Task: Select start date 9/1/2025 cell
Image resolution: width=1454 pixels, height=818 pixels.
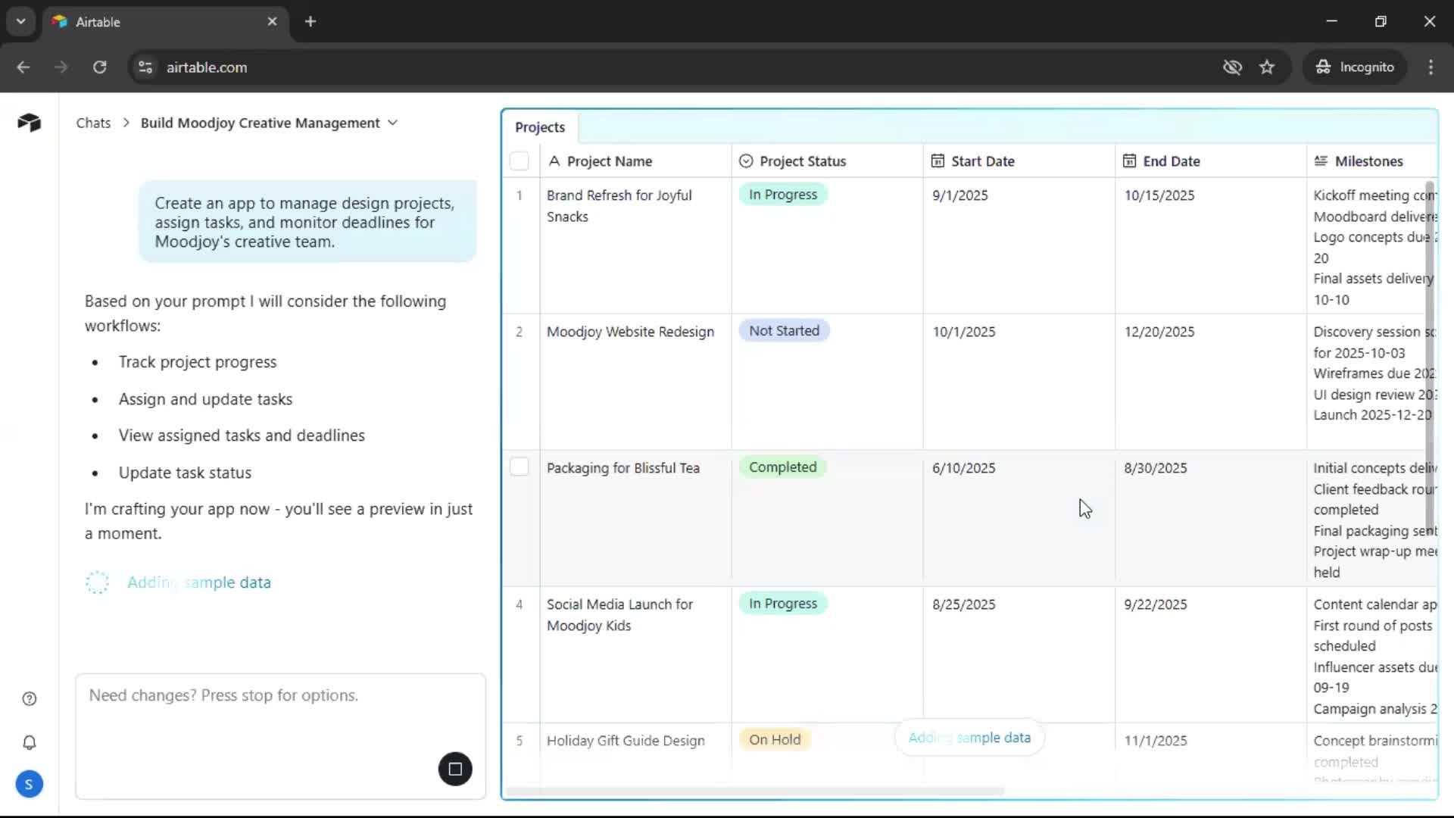Action: point(1019,246)
